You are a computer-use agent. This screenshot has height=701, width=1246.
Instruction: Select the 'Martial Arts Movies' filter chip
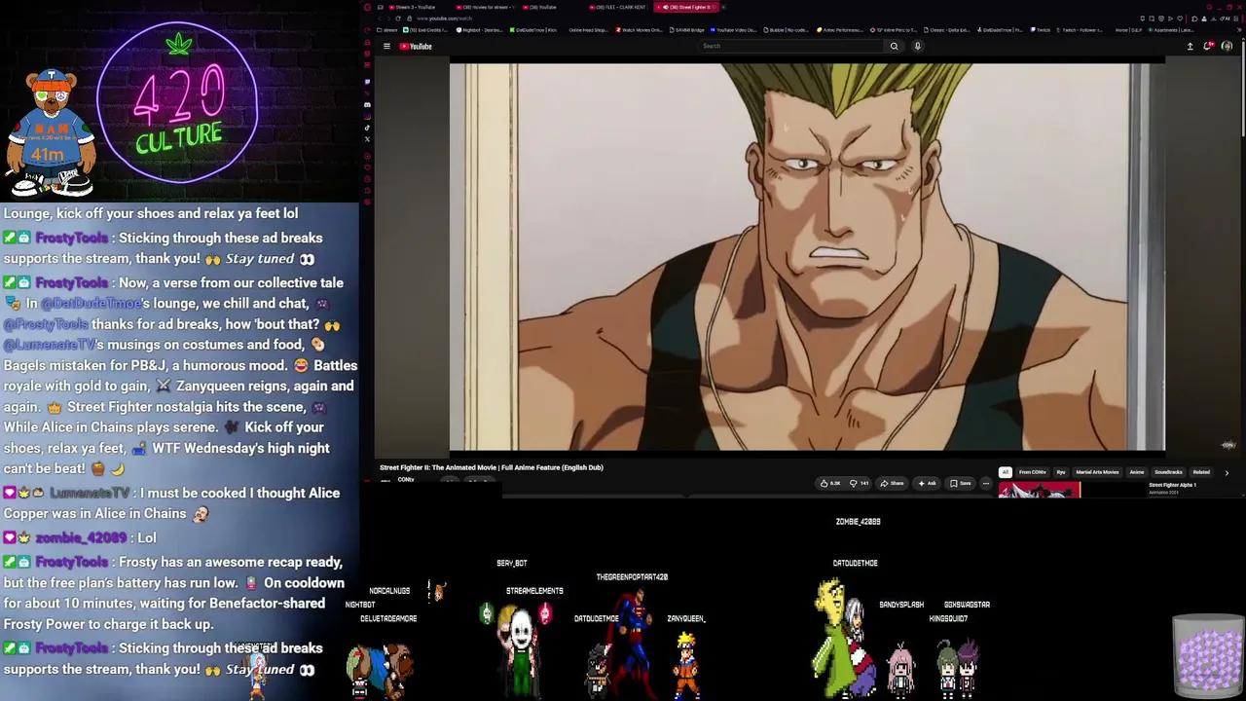click(x=1097, y=472)
